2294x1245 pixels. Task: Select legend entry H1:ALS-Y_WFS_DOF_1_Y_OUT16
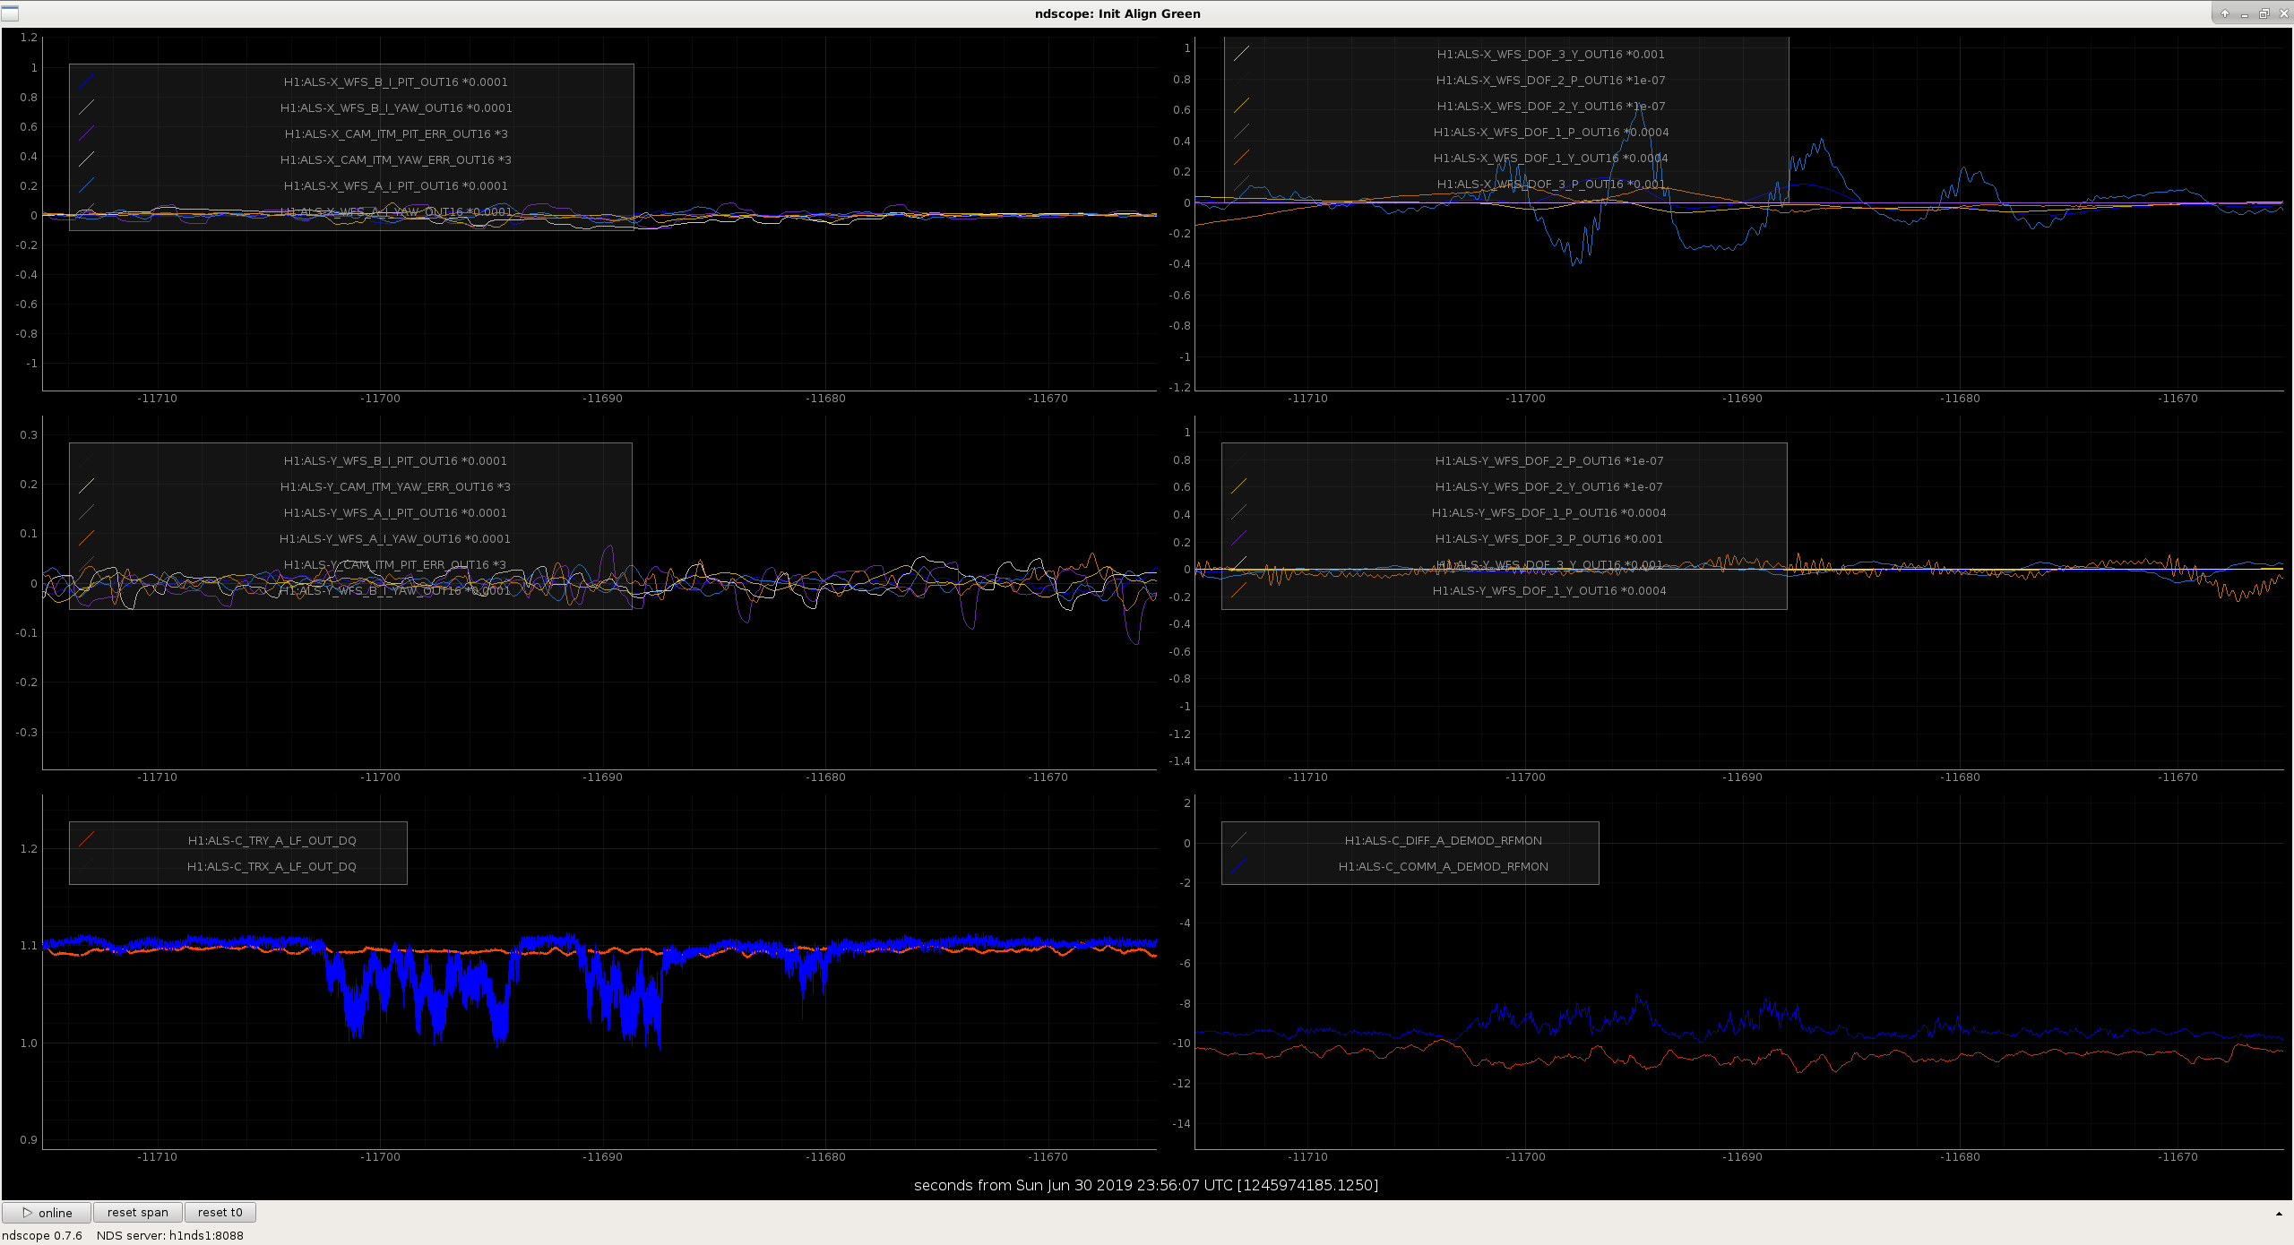pyautogui.click(x=1549, y=591)
